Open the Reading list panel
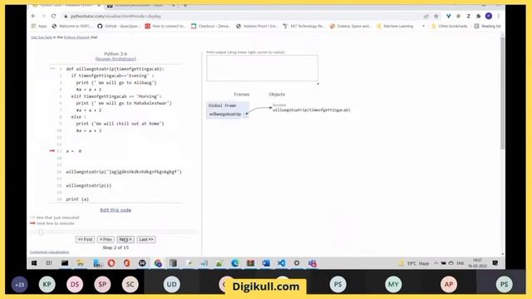 click(488, 26)
